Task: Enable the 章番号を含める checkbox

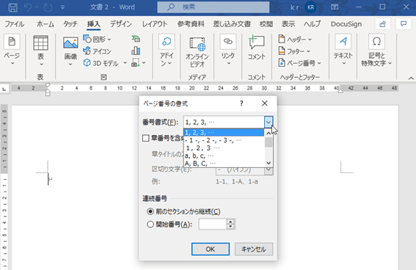Action: [146, 138]
